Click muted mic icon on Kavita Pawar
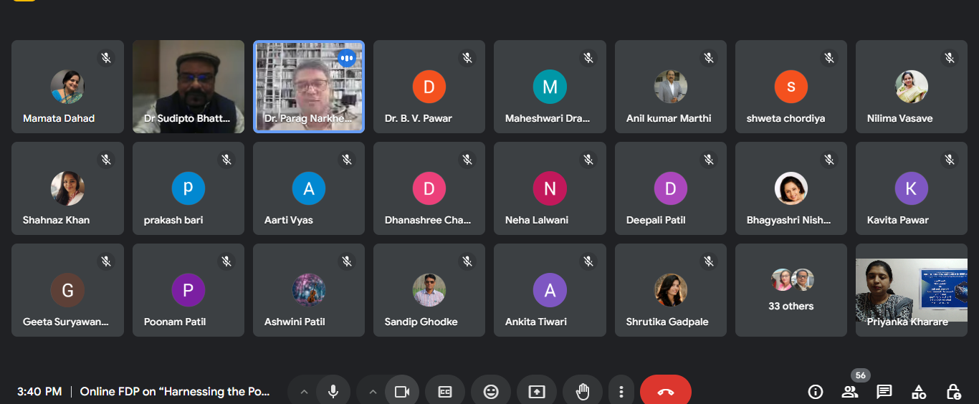979x404 pixels. pyautogui.click(x=950, y=160)
